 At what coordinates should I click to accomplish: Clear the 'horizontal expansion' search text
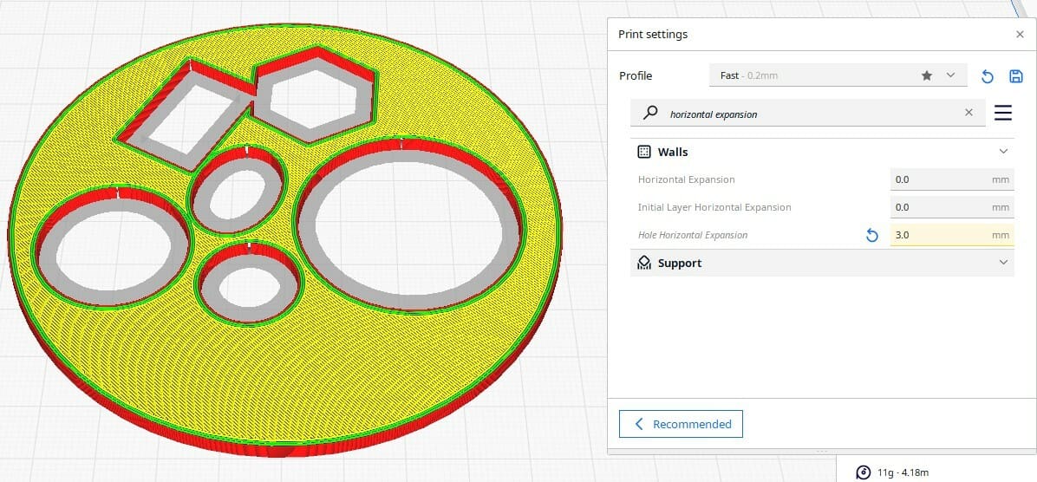click(x=969, y=113)
